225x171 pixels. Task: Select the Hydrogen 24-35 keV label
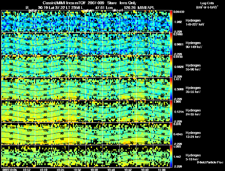[x=193, y=112]
